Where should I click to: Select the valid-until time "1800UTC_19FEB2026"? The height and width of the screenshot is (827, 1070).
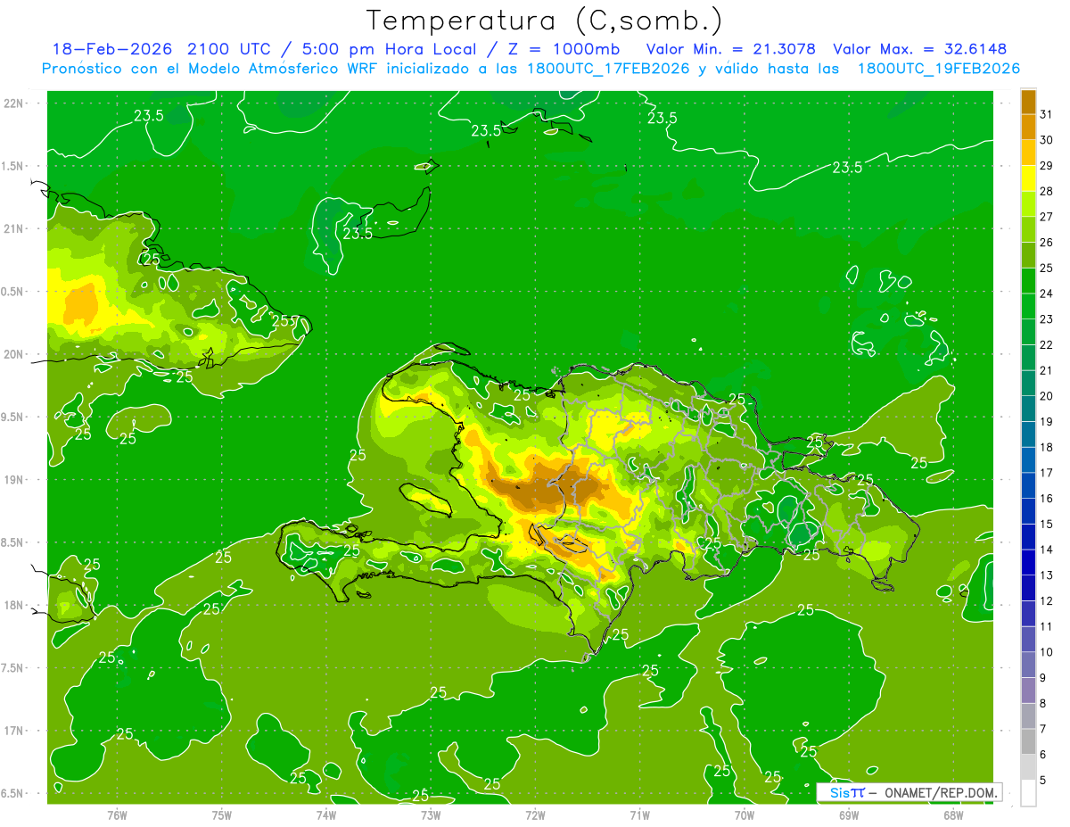tap(938, 69)
